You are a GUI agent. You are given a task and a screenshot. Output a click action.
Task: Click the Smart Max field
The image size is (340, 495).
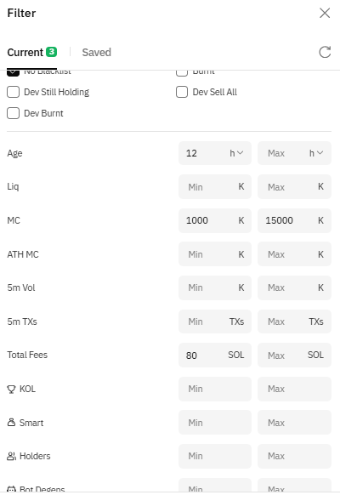click(294, 423)
